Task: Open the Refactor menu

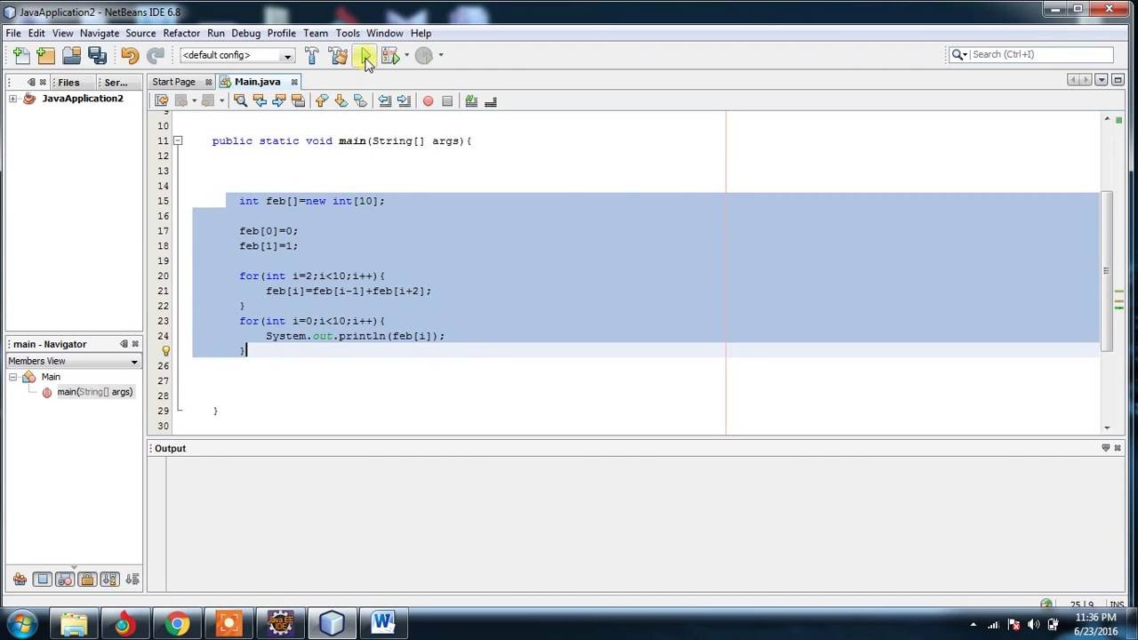Action: point(181,33)
